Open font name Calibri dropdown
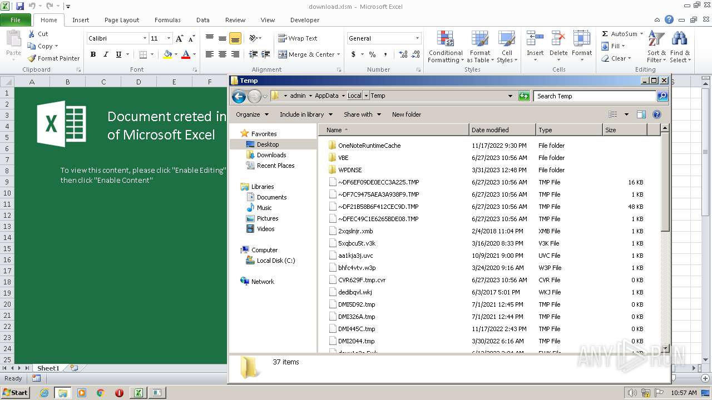 tap(145, 38)
